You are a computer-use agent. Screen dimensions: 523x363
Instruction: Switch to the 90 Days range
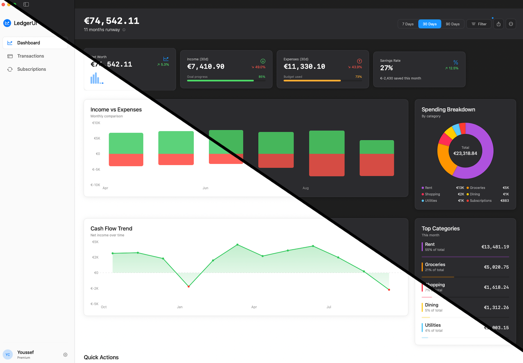[453, 24]
